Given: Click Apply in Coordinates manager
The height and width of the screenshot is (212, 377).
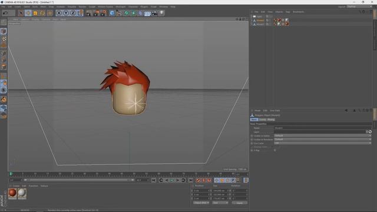Looking at the screenshot, I should [x=240, y=203].
